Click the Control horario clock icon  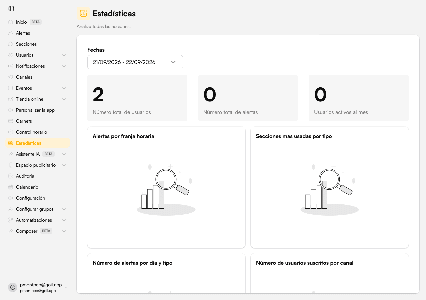coord(11,132)
